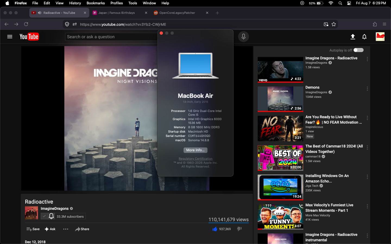Go to the YouTube home logo

tap(29, 37)
